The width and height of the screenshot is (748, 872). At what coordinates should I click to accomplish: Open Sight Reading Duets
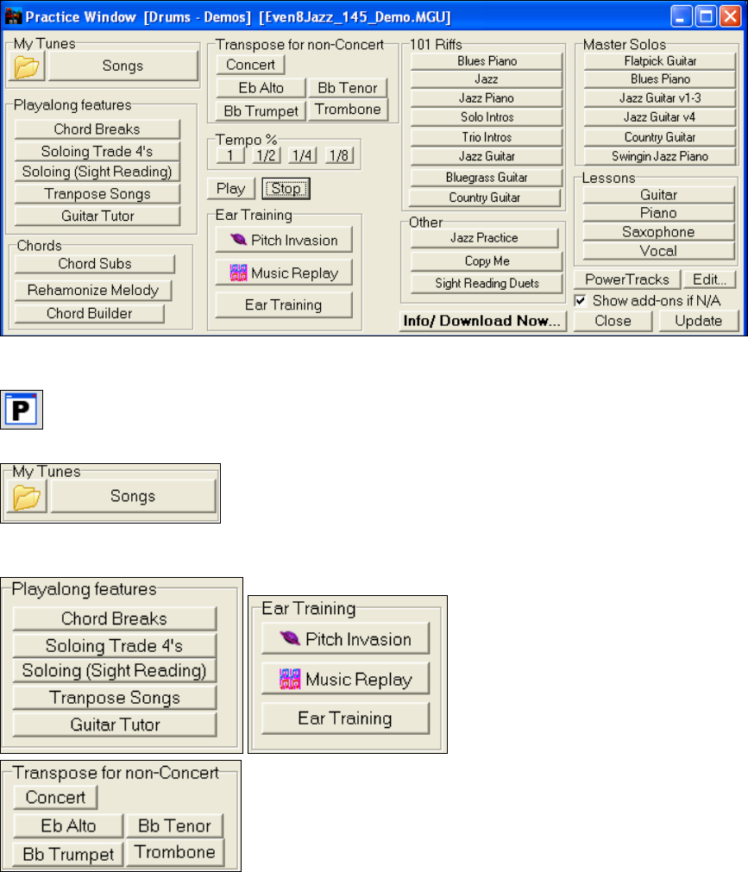(x=487, y=284)
